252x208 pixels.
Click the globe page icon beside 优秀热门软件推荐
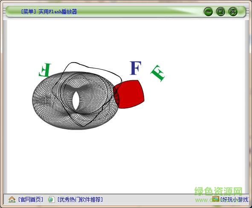coord(52,199)
